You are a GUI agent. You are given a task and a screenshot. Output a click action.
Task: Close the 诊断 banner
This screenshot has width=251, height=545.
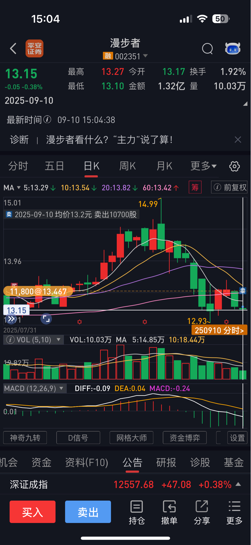(x=238, y=140)
